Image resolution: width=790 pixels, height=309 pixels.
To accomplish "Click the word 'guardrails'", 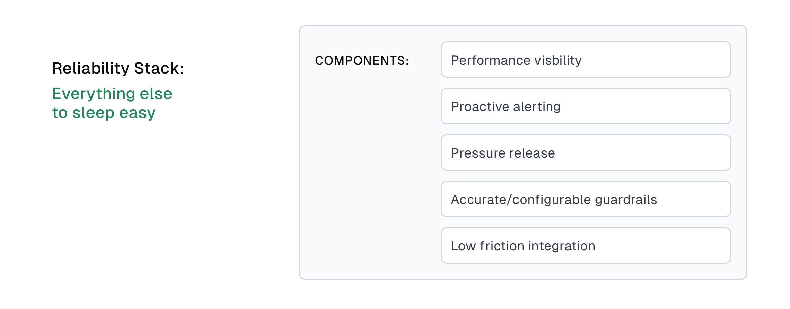I will pyautogui.click(x=626, y=200).
